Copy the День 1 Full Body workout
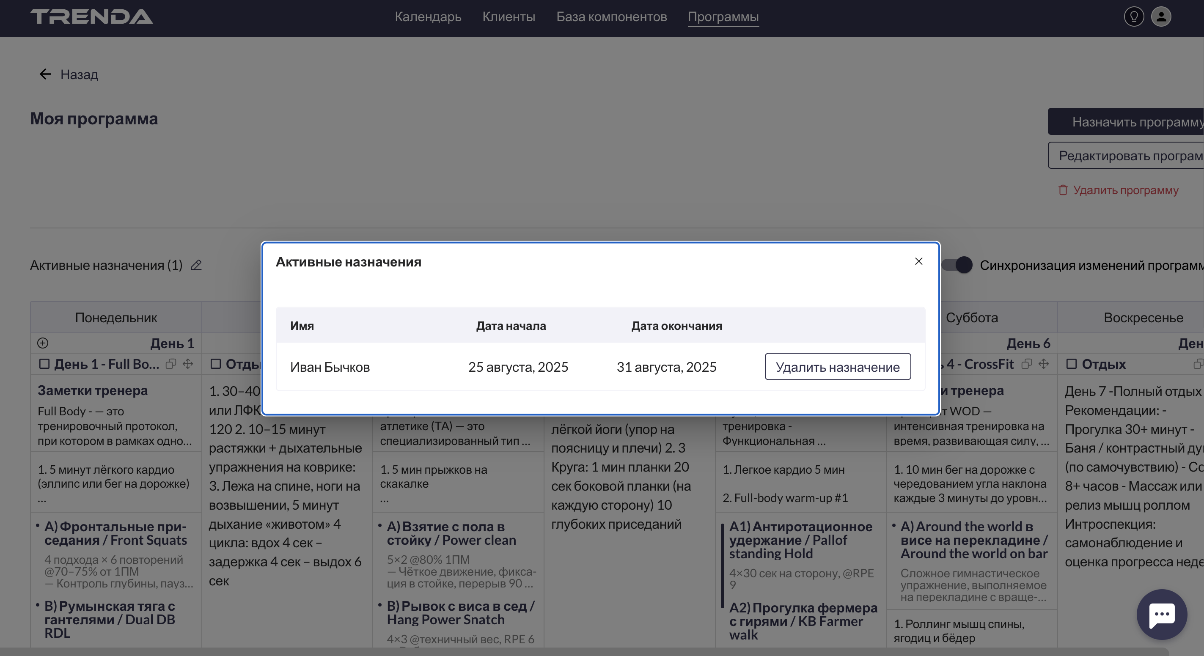The width and height of the screenshot is (1204, 656). tap(171, 364)
